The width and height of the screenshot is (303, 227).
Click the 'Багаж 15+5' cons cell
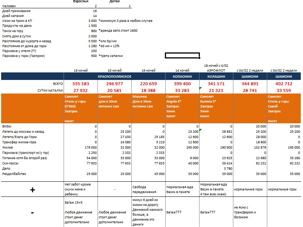click(74, 202)
